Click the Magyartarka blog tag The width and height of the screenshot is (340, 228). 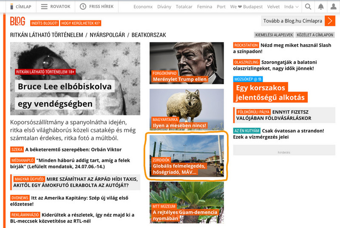(165, 120)
